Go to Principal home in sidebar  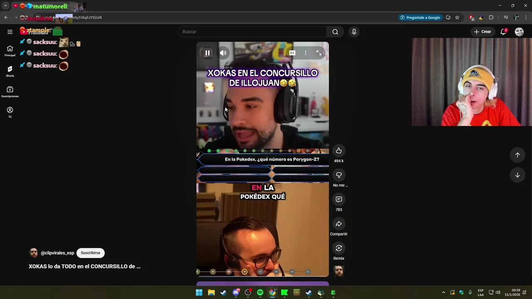tap(10, 51)
